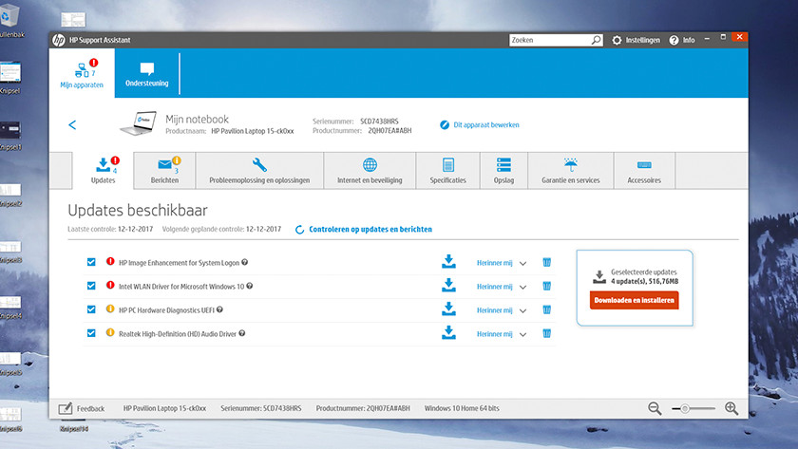798x449 pixels.
Task: Uncheck HP PC Hardware Diagnostics UEFI
Action: (91, 309)
